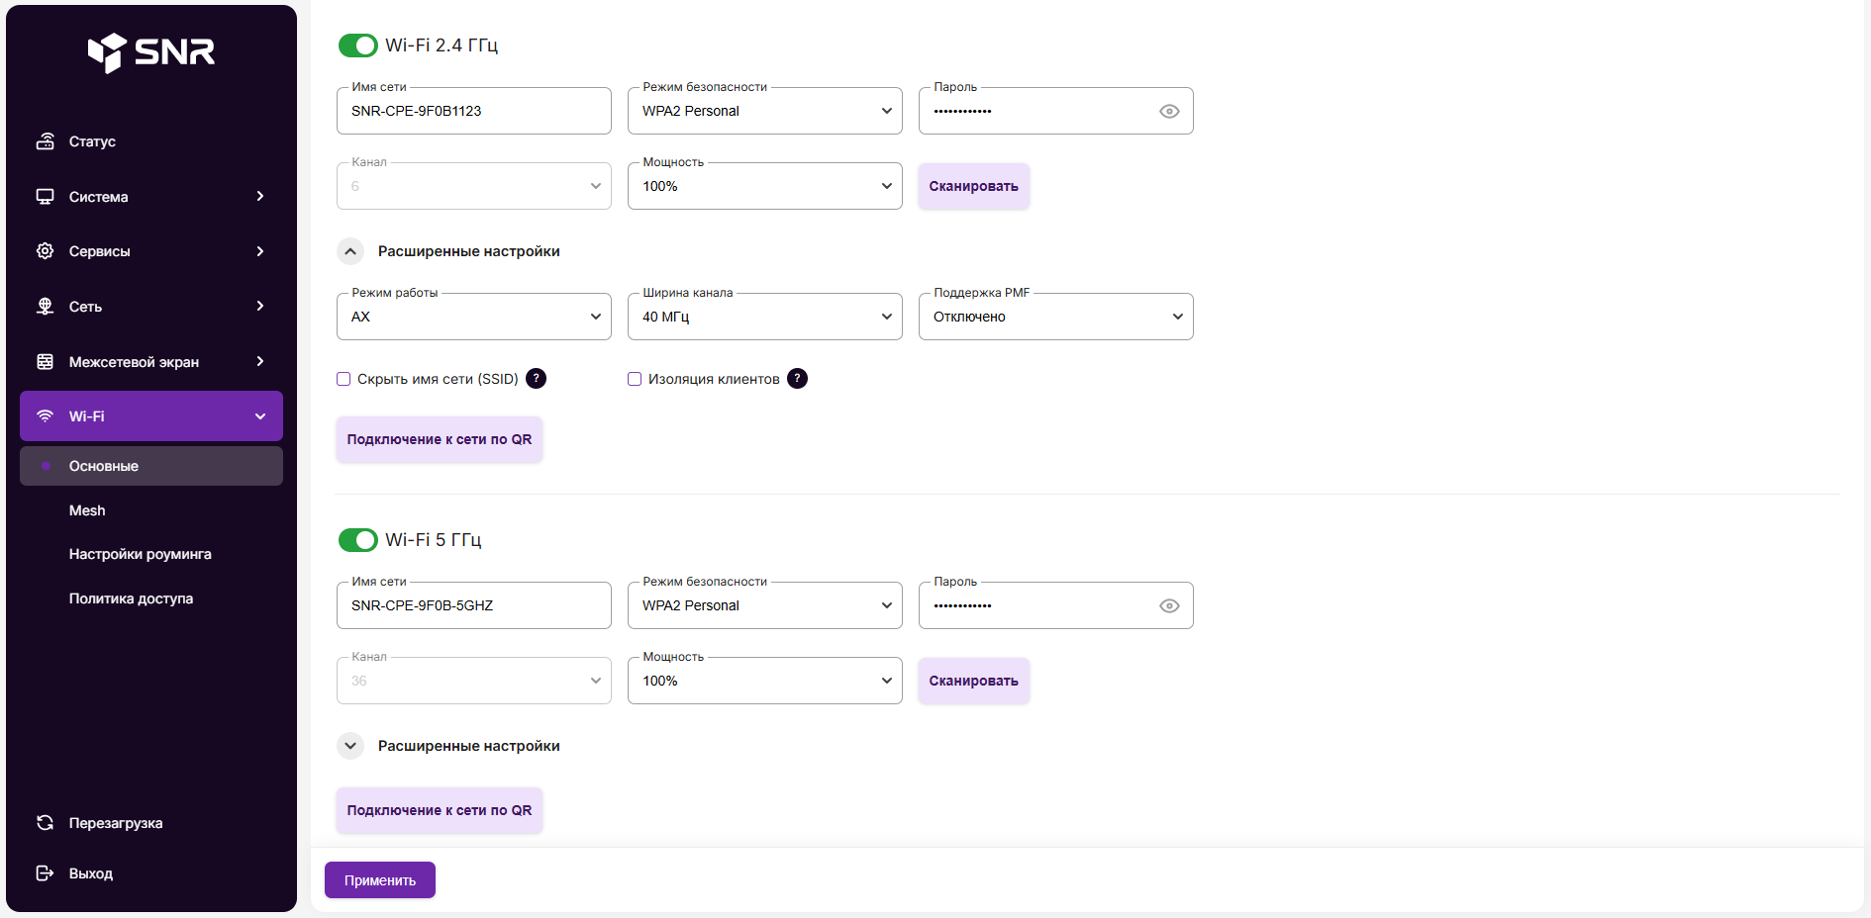The image size is (1871, 918).
Task: Click help icon beside Скрыть имя сети
Action: point(536,379)
